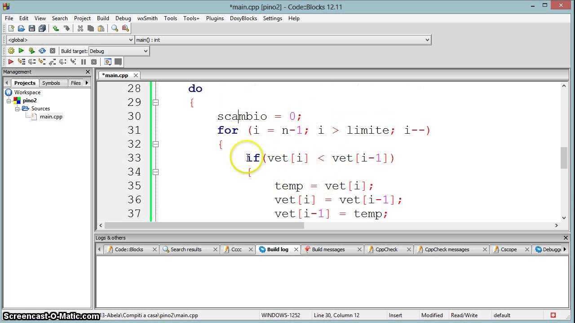This screenshot has height=323, width=575.
Task: Open the Debugging windows icon menu
Action: pyautogui.click(x=108, y=62)
